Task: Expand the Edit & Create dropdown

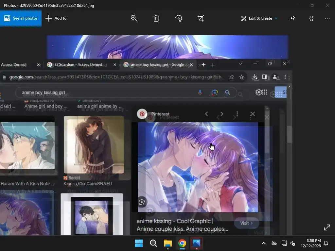Action: coord(259,18)
